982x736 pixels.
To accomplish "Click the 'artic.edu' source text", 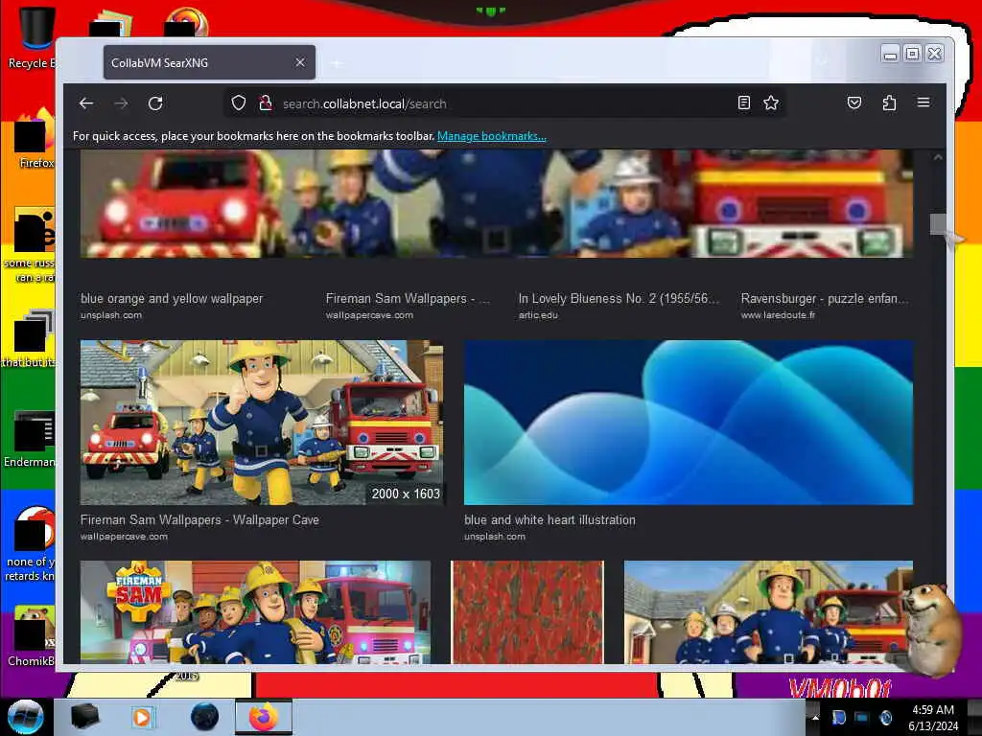I will (538, 314).
